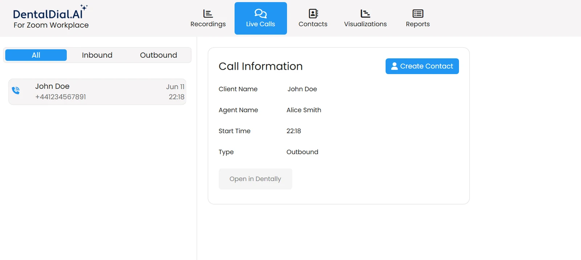
Task: Click the Create Contact button label
Action: click(x=427, y=66)
